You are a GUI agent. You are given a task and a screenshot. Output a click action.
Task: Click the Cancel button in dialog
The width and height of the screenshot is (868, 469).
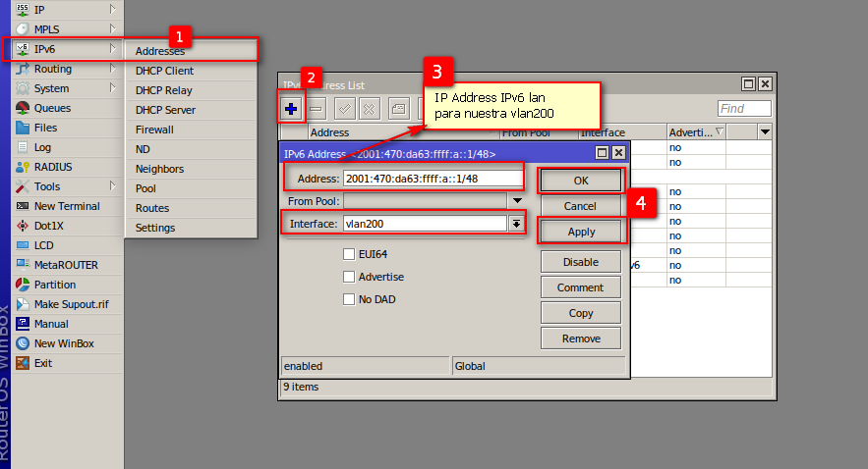(580, 206)
